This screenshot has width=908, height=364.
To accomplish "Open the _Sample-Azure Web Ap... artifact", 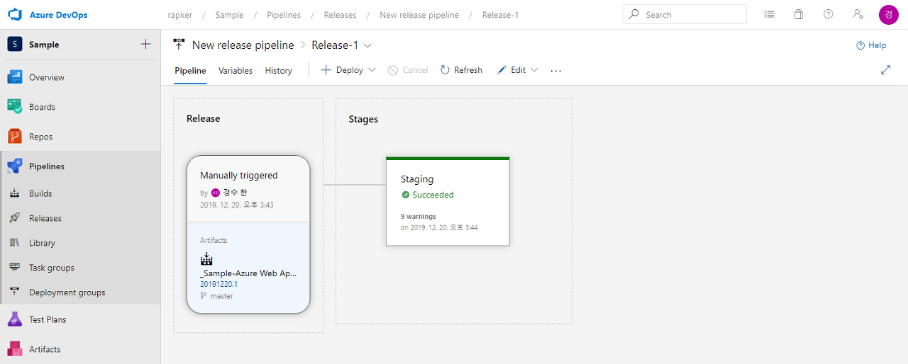I will (x=248, y=273).
